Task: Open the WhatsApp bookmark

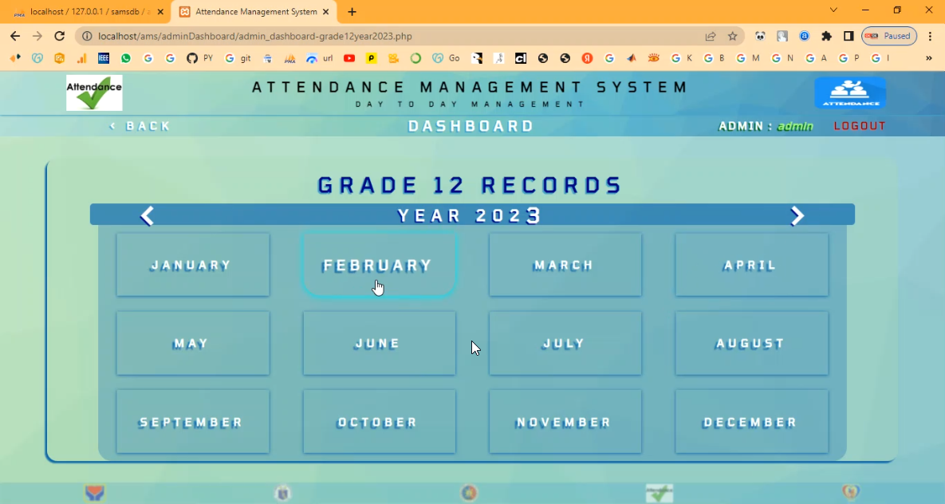Action: point(126,58)
